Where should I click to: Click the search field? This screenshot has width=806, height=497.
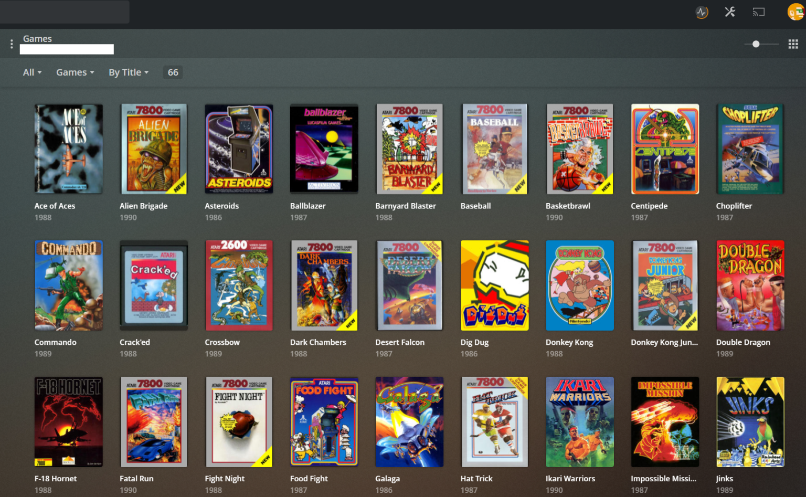click(x=65, y=12)
